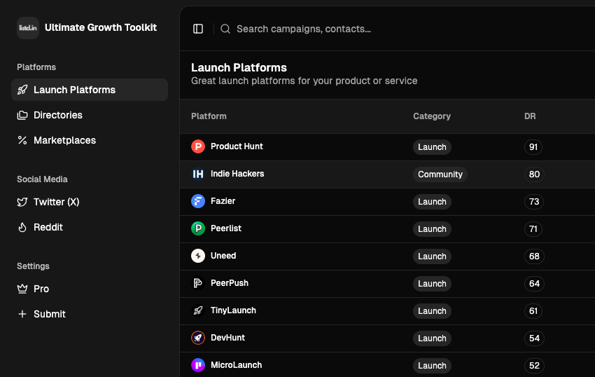This screenshot has height=377, width=595.
Task: Click the MicroLaunch purple logo icon
Action: pyautogui.click(x=198, y=365)
